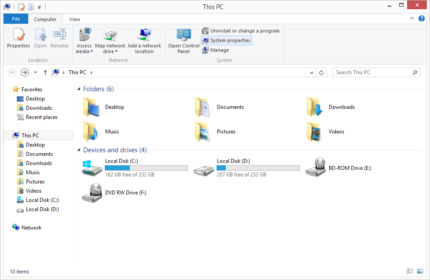
Task: Click the Open Control Panel icon
Action: [184, 39]
